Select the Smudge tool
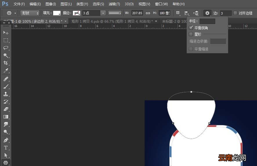Screen dimensions: 257x166 pyautogui.click(x=6, y=124)
